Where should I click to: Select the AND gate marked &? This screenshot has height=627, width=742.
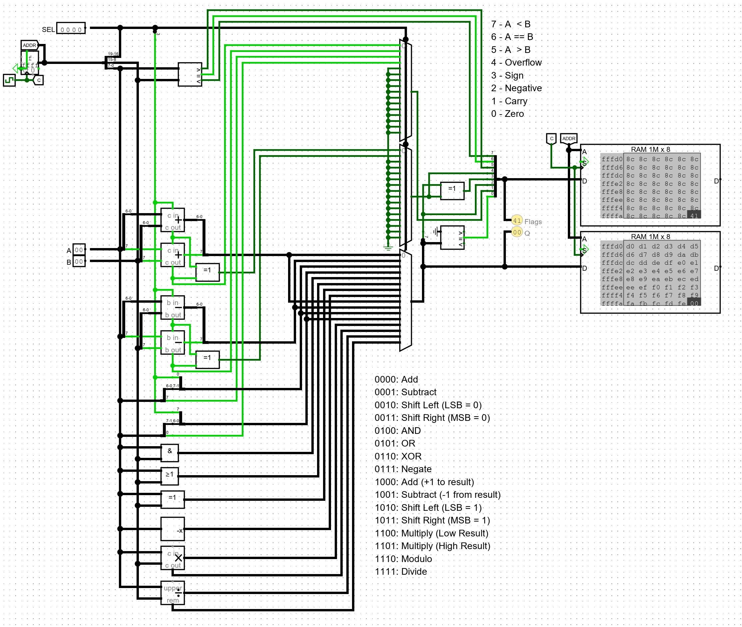click(x=170, y=453)
